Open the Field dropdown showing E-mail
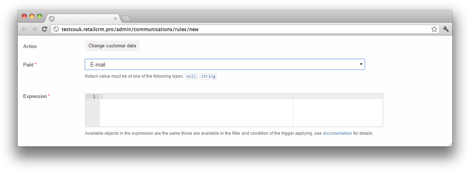This screenshot has width=470, height=172. pos(225,64)
